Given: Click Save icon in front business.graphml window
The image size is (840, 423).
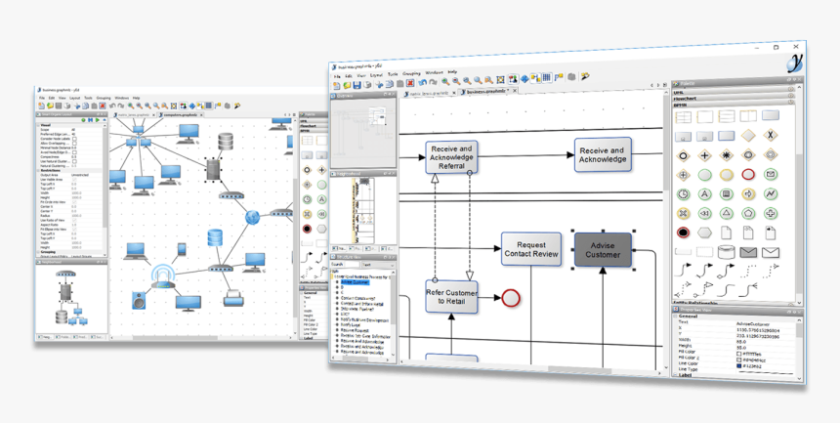Looking at the screenshot, I should pos(357,85).
